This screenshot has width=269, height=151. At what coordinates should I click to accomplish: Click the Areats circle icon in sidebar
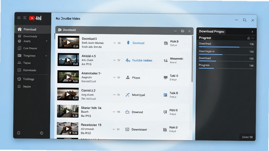tap(20, 41)
